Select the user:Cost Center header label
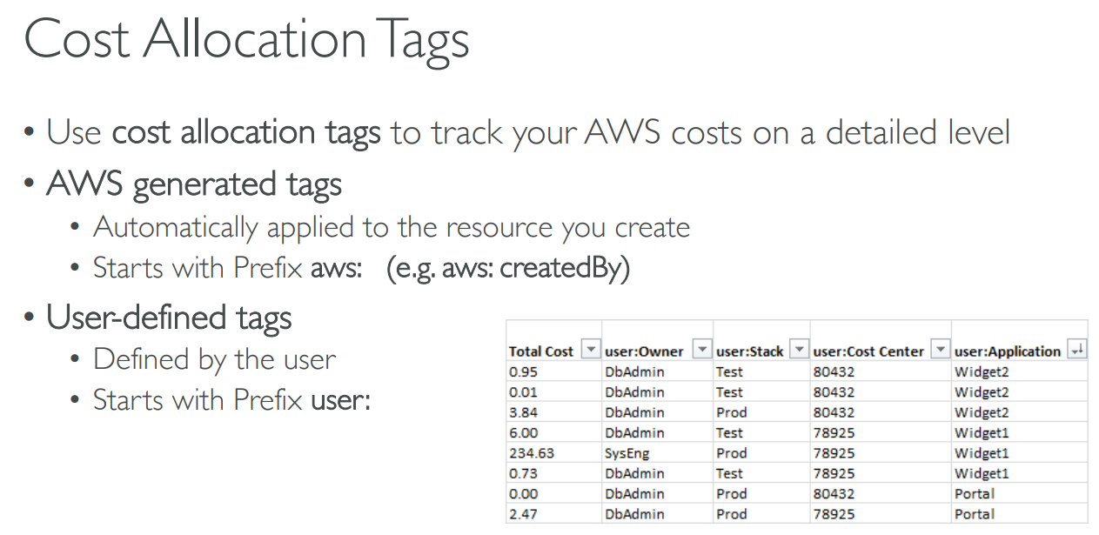Viewport: 1099px width, 535px height. pos(868,351)
